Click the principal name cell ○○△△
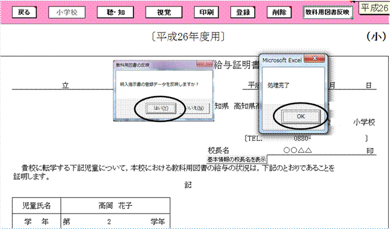This screenshot has width=390, height=229. tap(297, 150)
